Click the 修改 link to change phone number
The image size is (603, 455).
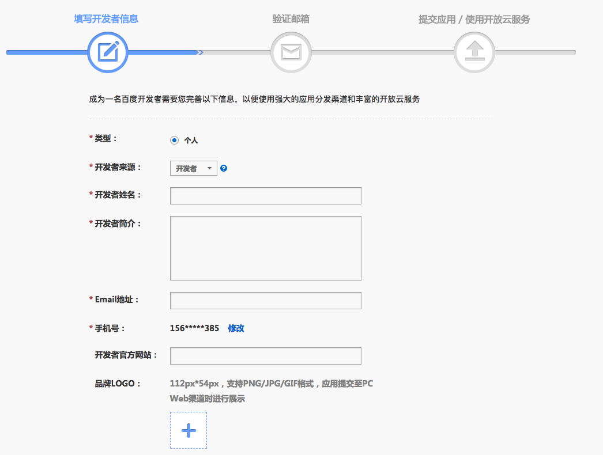coord(236,328)
